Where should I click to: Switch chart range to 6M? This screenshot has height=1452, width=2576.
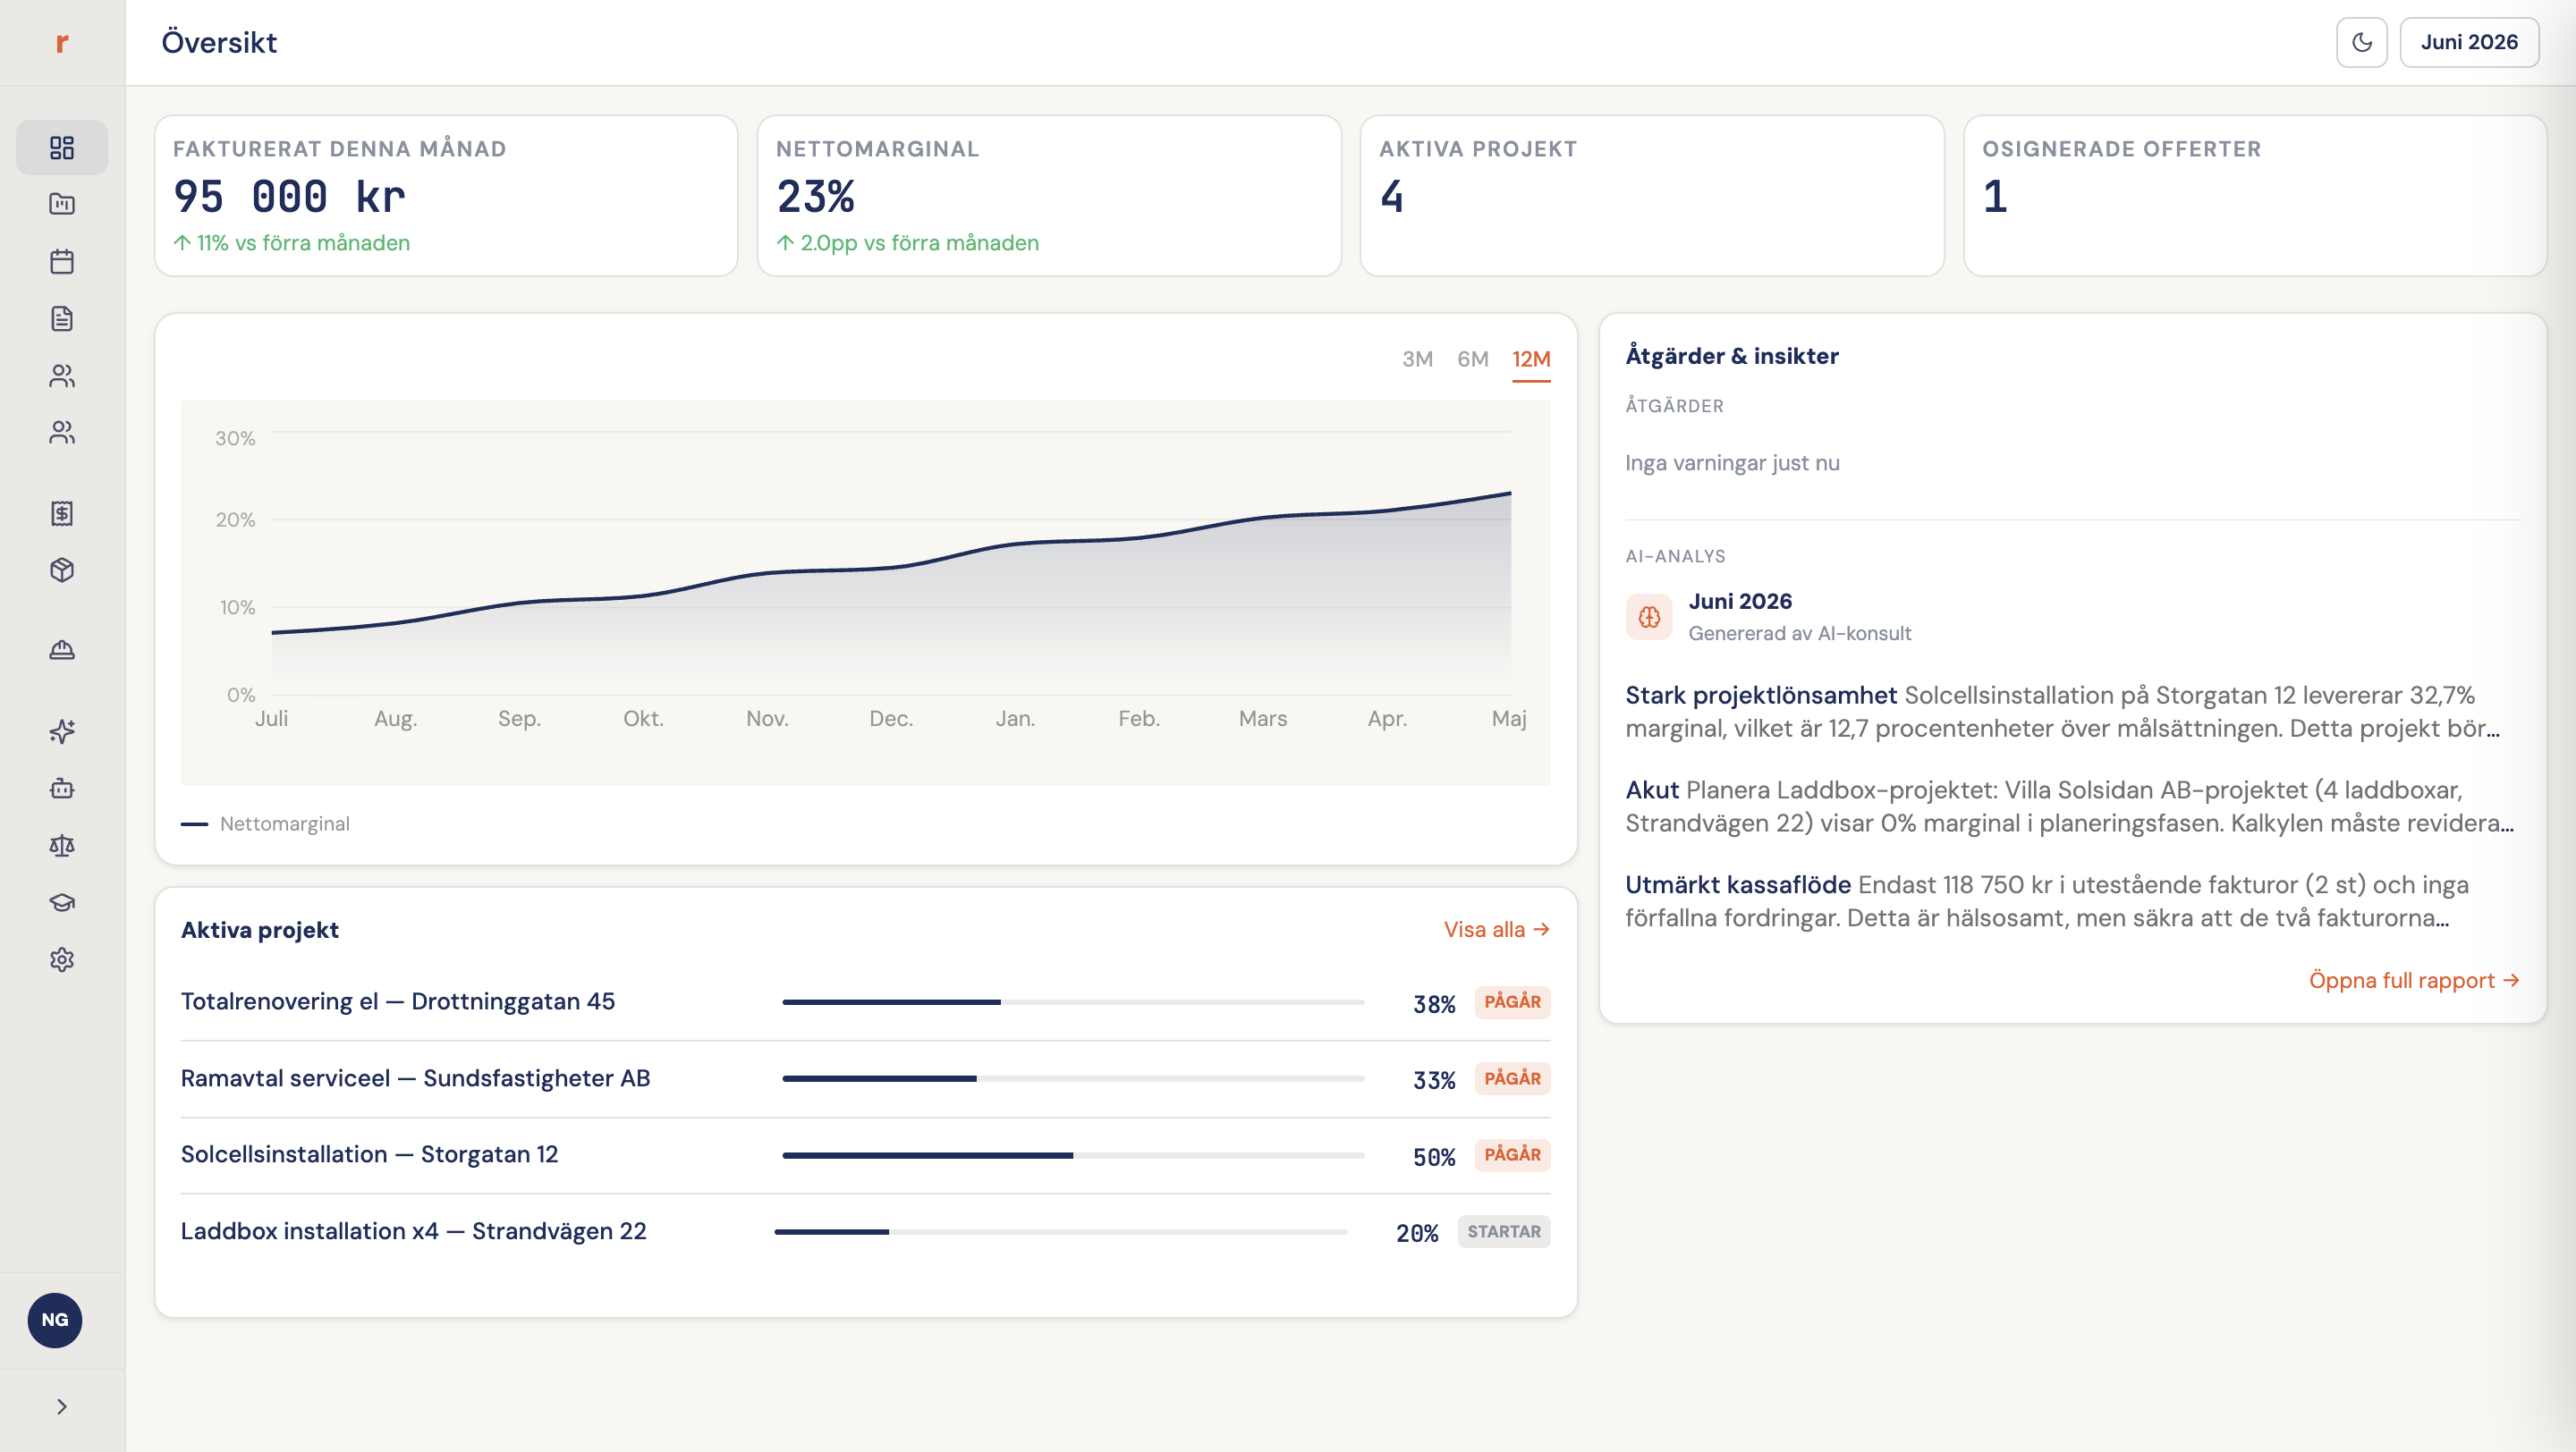[x=1472, y=359]
